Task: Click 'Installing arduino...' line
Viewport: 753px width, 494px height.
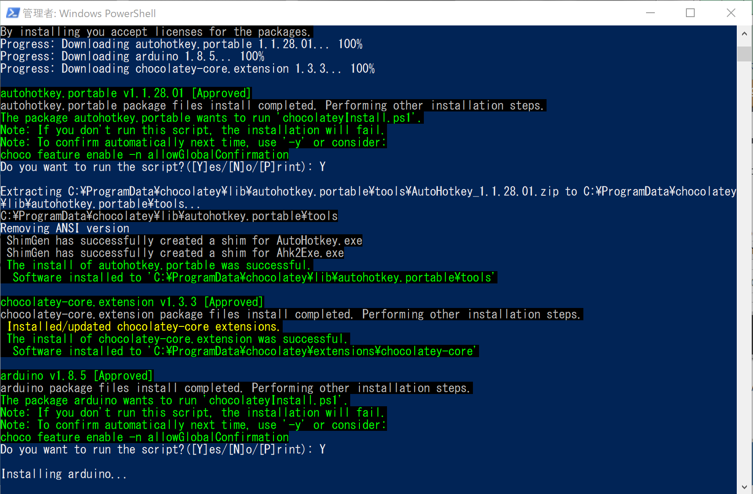Action: click(64, 474)
